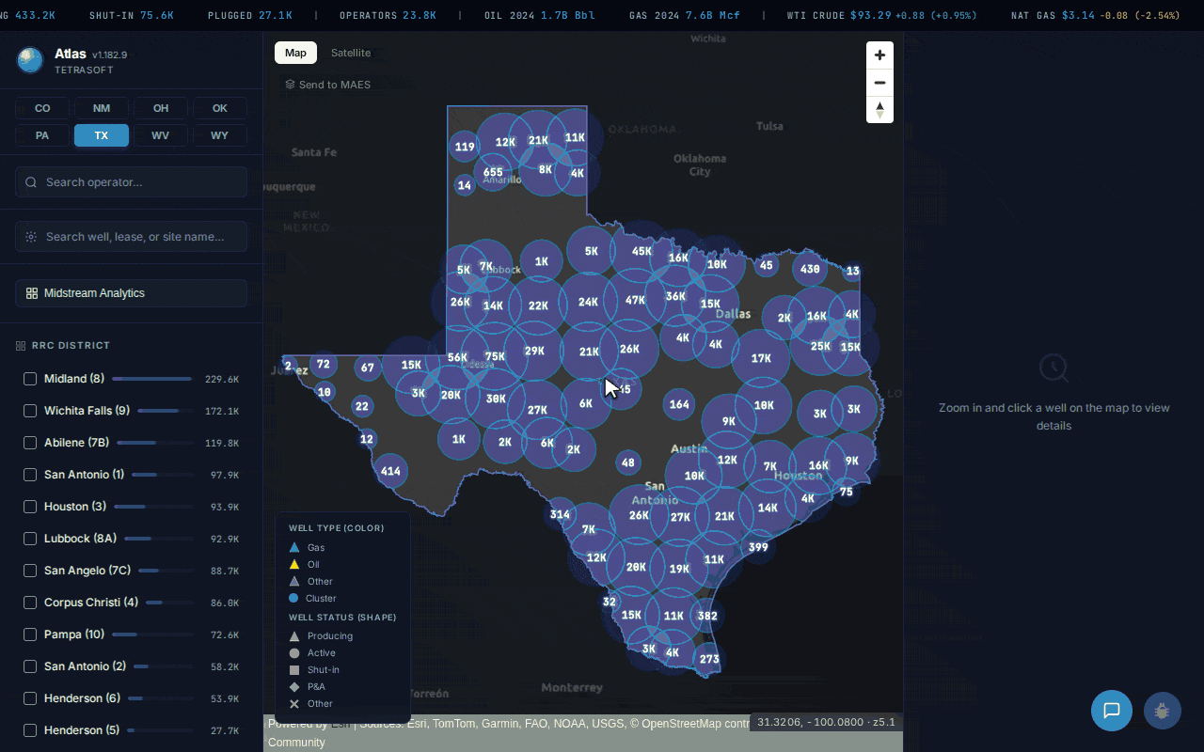Select the WY state tab
Image resolution: width=1204 pixels, height=752 pixels.
[220, 135]
